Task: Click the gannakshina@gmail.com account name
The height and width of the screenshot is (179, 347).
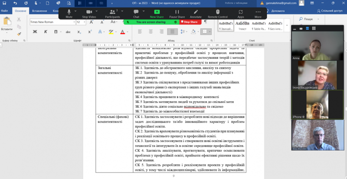Action: pos(281,3)
